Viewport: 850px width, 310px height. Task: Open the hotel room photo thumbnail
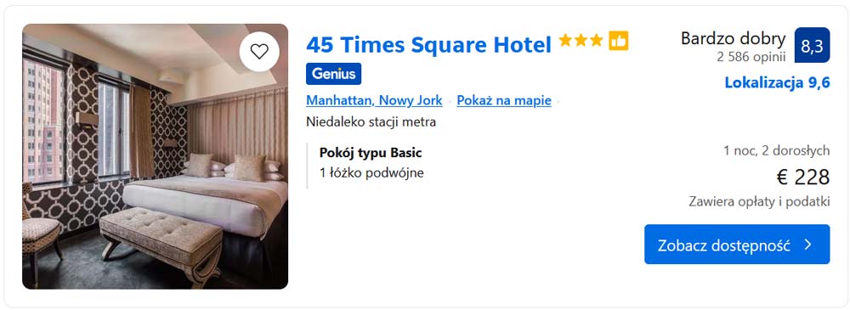coord(155,156)
